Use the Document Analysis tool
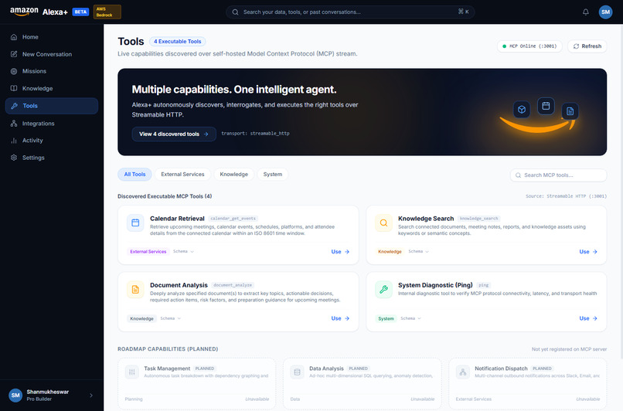Viewport: 623px width, 411px height. pyautogui.click(x=340, y=318)
